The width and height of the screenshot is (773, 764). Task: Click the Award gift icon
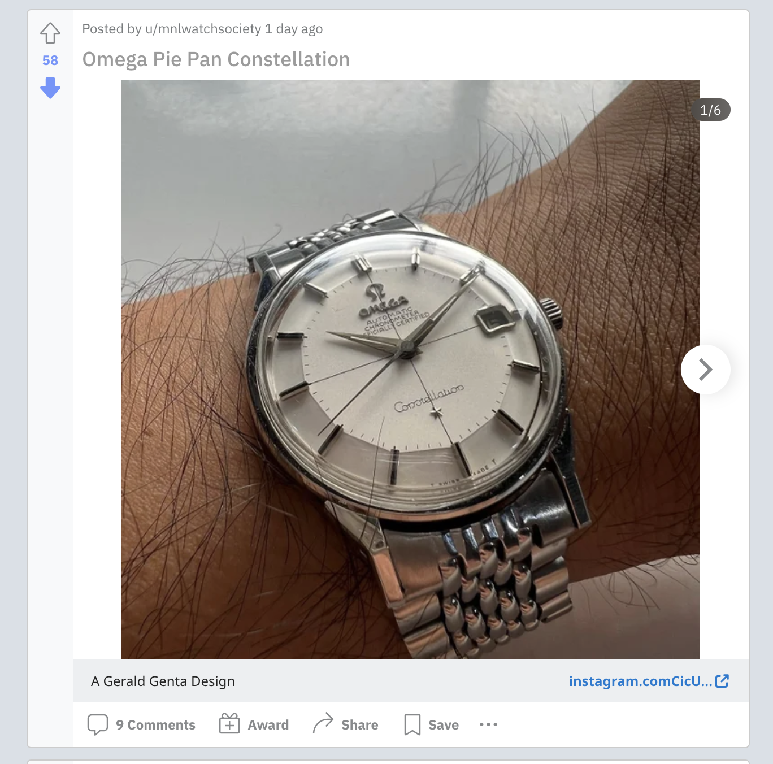pyautogui.click(x=229, y=724)
